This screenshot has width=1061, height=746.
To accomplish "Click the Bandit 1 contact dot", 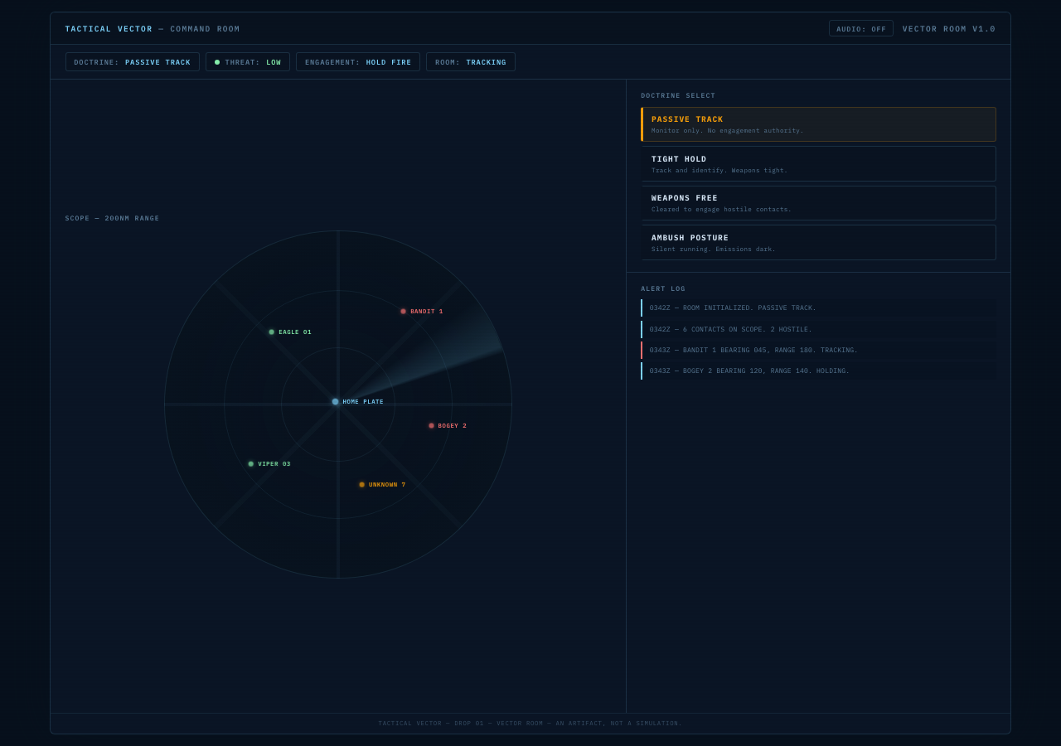I will [x=404, y=312].
